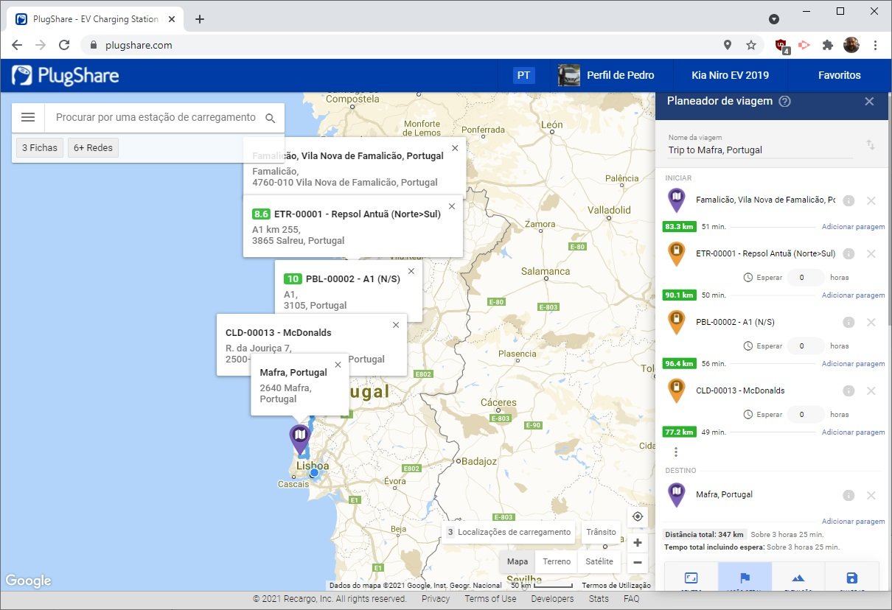Viewport: 892px width, 610px height.
Task: Open the Kia Niro EV 2019 vehicle menu
Action: (x=730, y=75)
